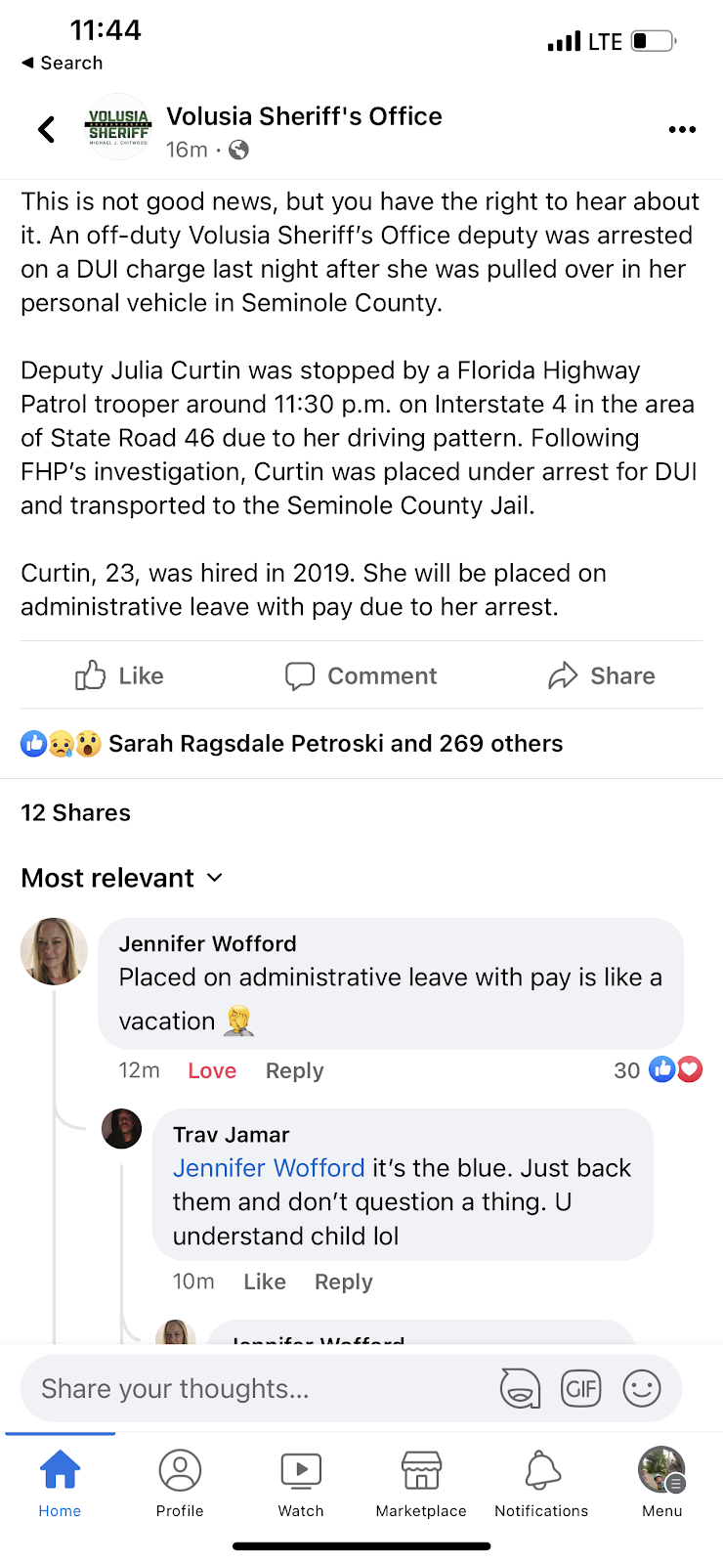Tap the Volusia Sheriff logo avatar
This screenshot has height=1564, width=723.
(x=118, y=128)
